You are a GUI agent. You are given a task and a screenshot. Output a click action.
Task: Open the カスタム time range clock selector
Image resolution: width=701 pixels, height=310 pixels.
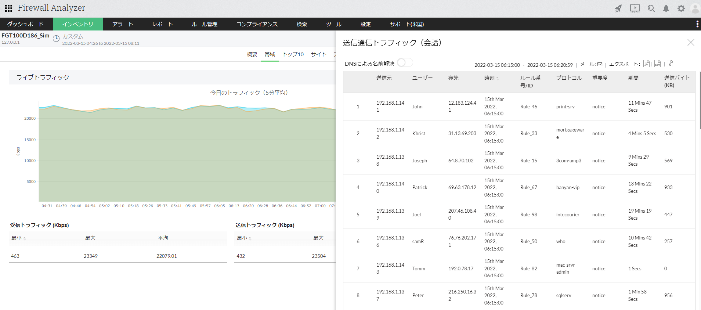tap(56, 39)
